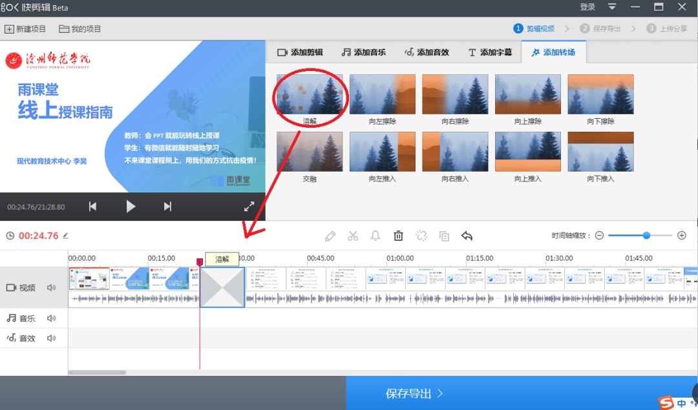Click the edit pencil tool in timeline toolbar
The image size is (698, 410).
point(330,236)
